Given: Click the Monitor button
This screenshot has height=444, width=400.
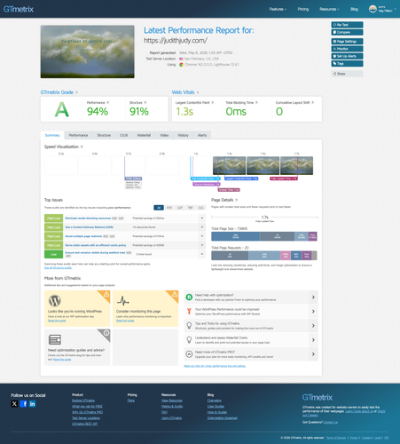Looking at the screenshot, I should click(347, 49).
